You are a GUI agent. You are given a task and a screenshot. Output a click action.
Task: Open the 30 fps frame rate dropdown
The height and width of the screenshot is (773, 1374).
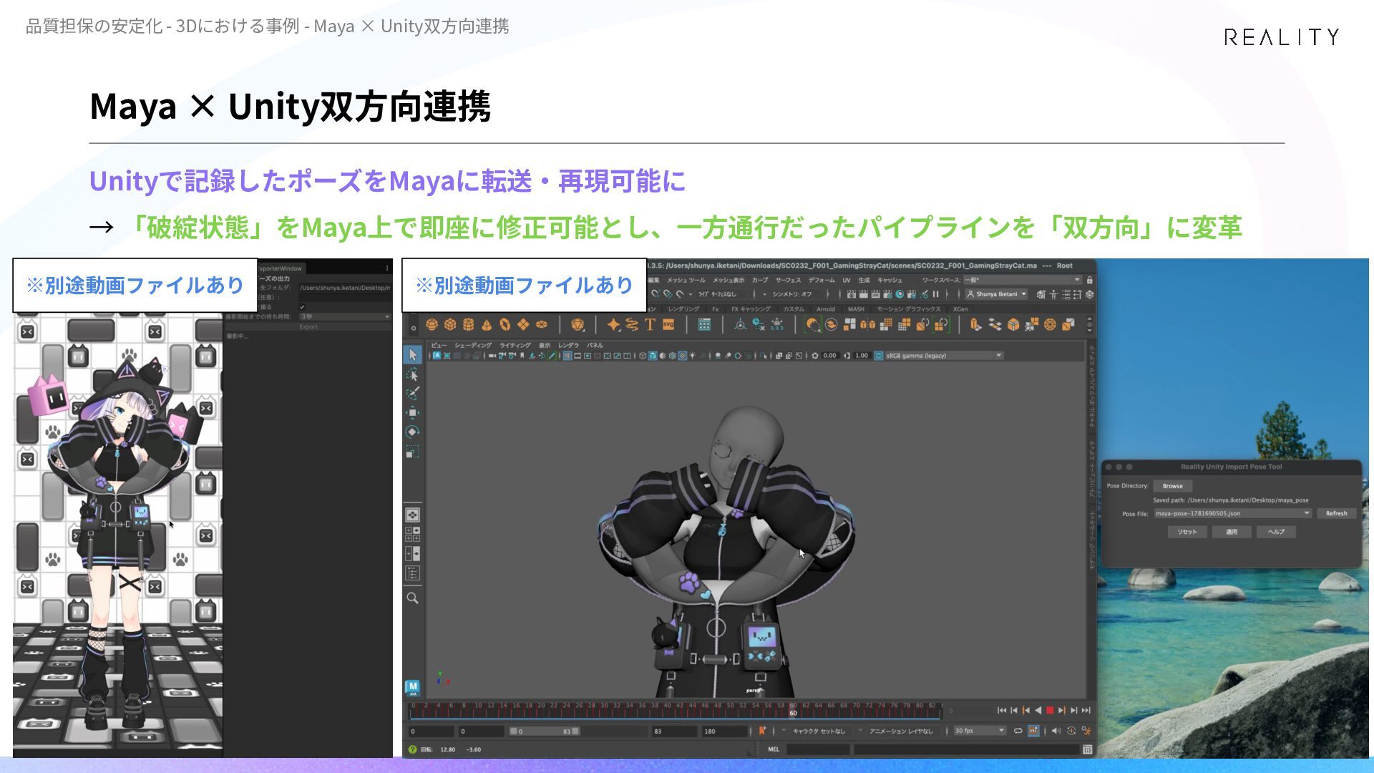coord(980,731)
